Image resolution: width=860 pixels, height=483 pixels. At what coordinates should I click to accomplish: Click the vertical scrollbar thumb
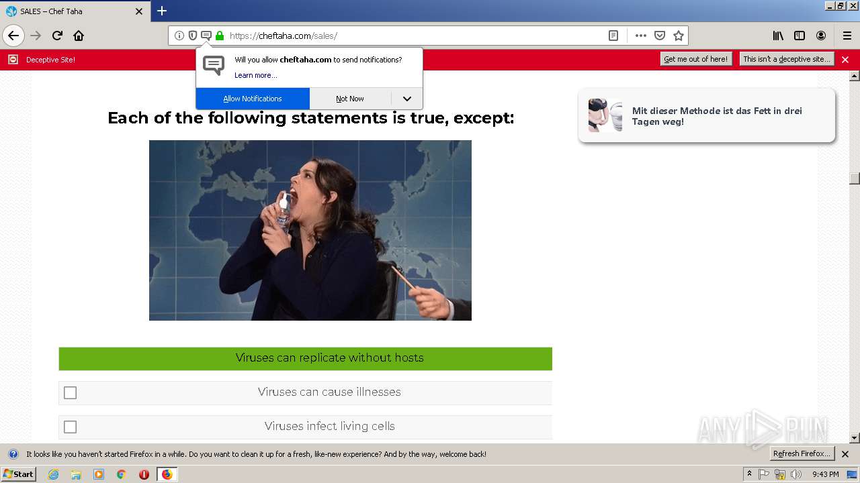[855, 178]
